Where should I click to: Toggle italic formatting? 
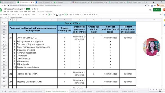[52, 14]
